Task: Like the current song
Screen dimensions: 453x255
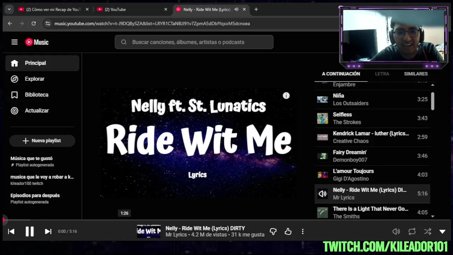Action: [288, 231]
